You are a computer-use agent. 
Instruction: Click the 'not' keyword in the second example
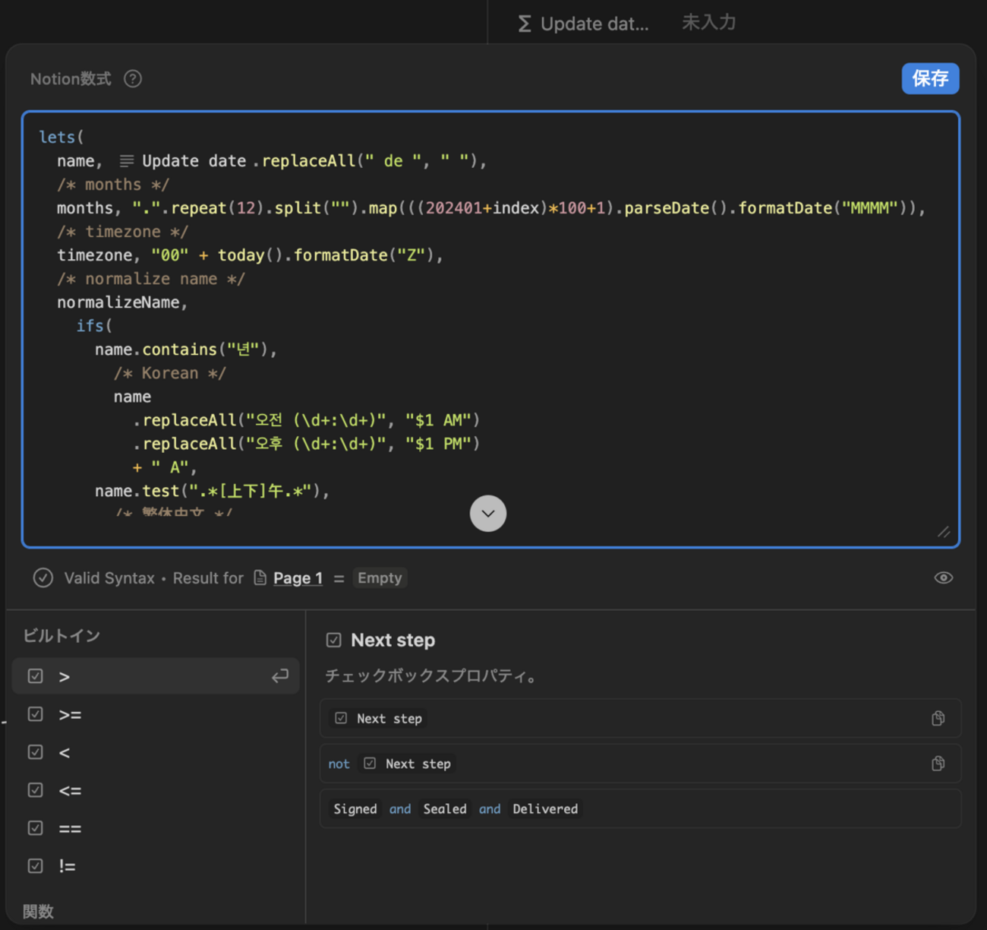(x=339, y=764)
